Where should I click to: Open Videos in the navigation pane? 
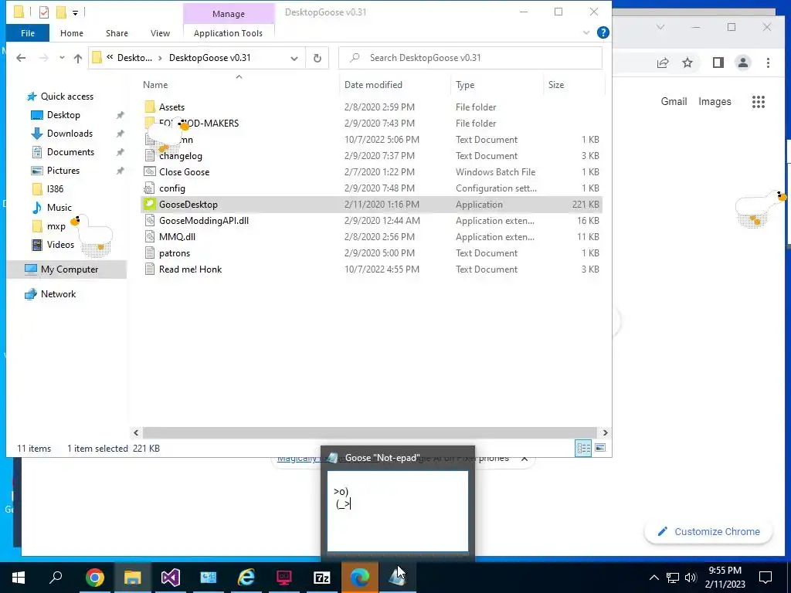tap(60, 245)
